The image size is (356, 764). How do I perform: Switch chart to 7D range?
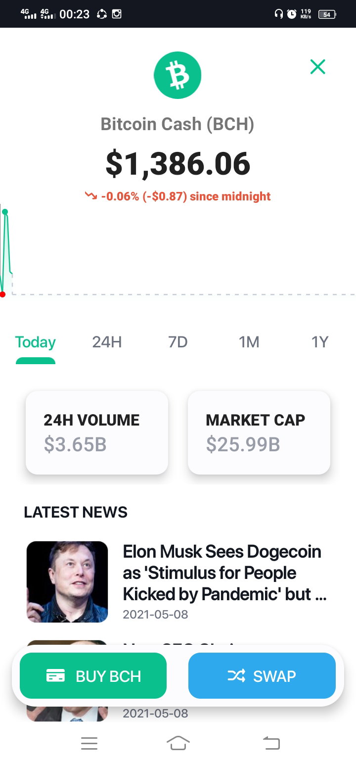(x=178, y=342)
